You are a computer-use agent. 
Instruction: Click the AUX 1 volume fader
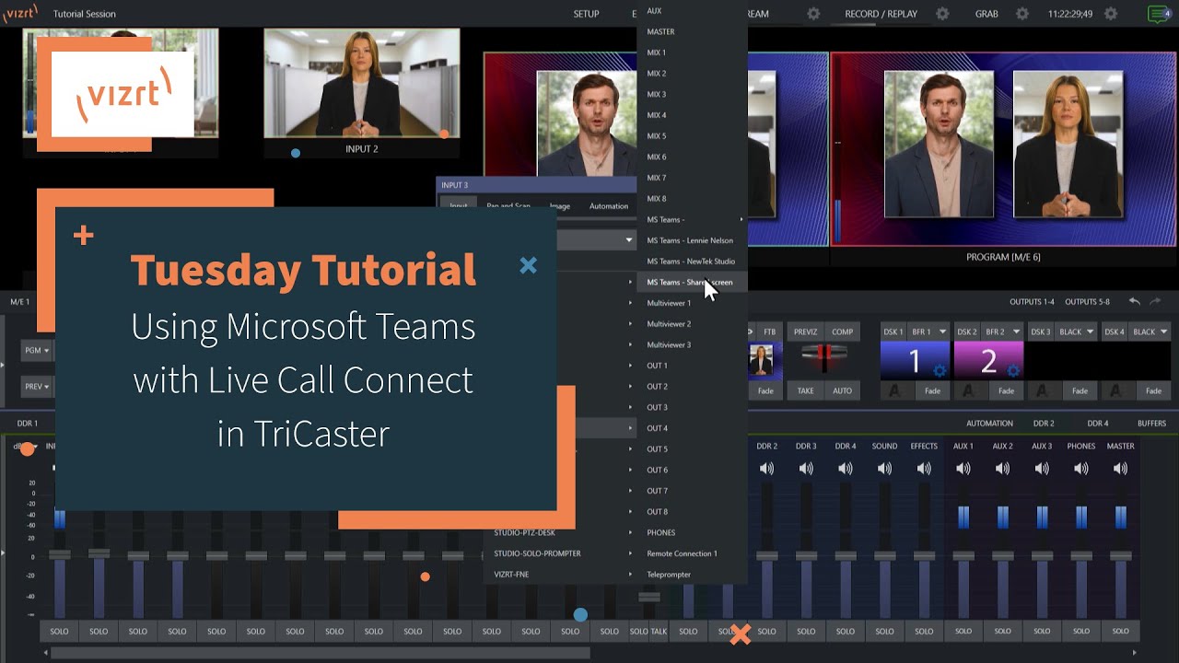(963, 556)
